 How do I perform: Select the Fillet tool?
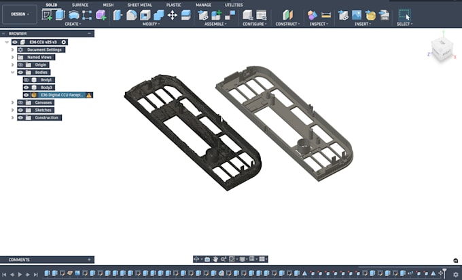[131, 15]
